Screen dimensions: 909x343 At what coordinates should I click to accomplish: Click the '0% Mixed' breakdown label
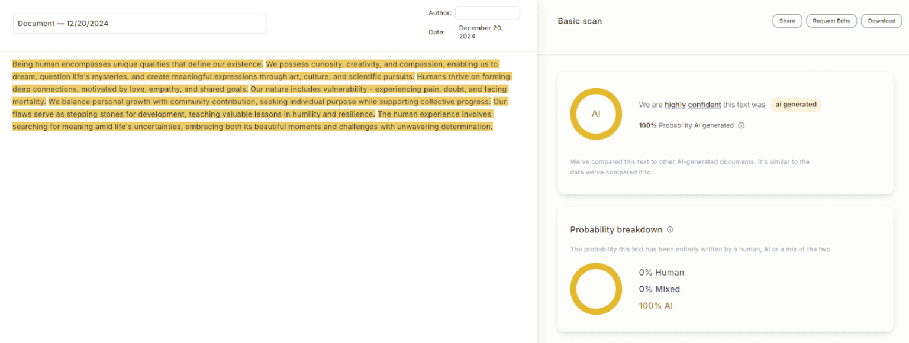pyautogui.click(x=659, y=289)
